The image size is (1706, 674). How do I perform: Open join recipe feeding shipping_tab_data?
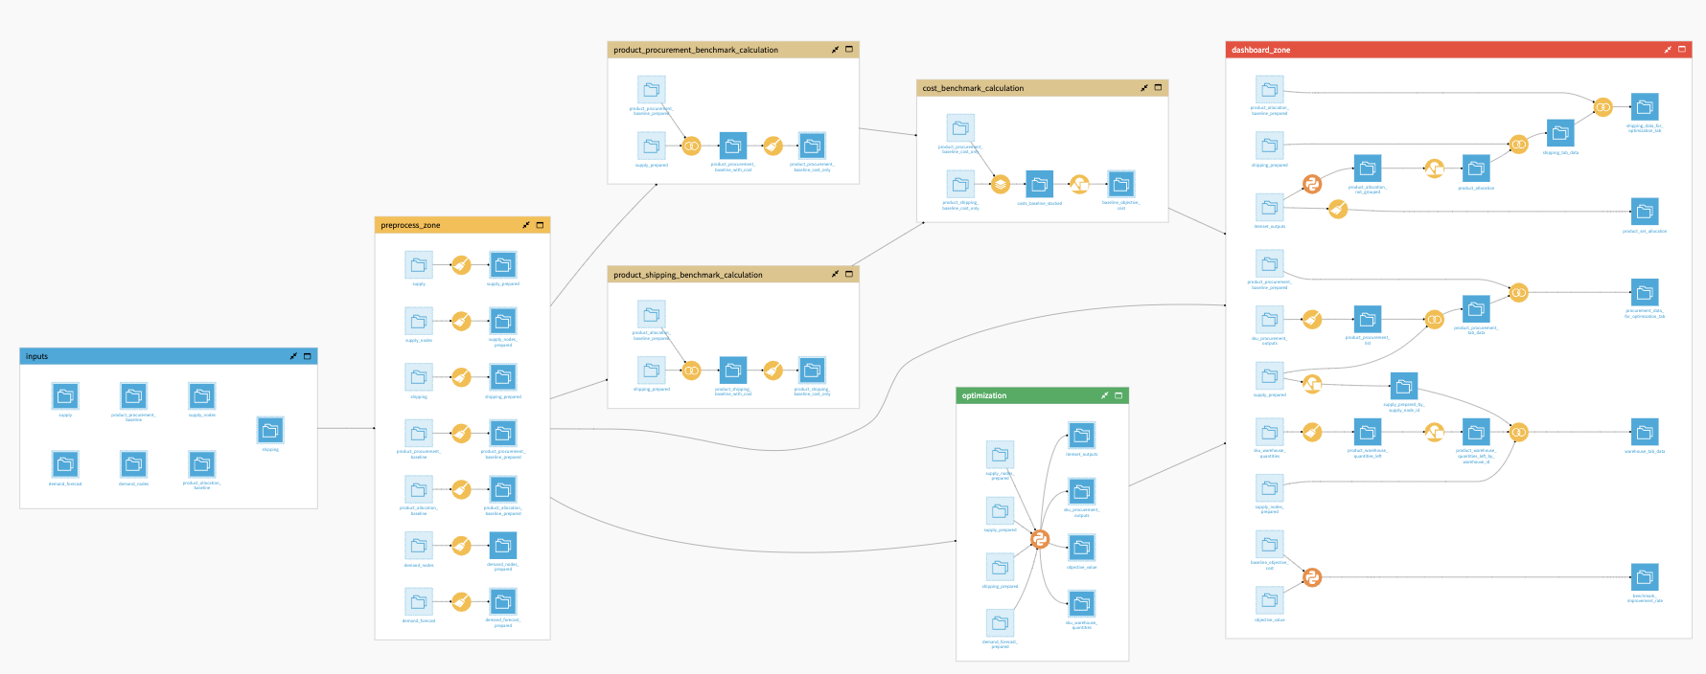click(1519, 145)
